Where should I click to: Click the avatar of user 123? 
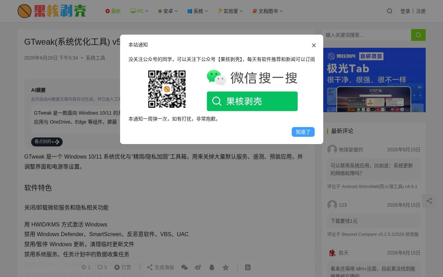(332, 205)
